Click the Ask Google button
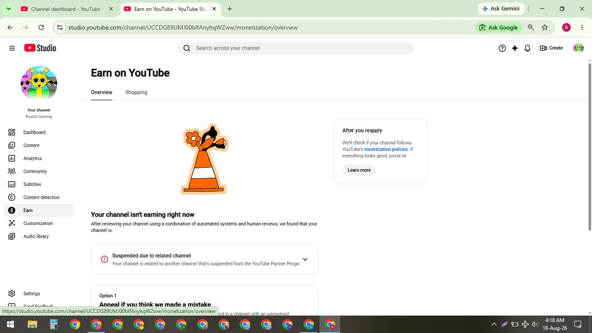592x333 pixels. (x=498, y=28)
